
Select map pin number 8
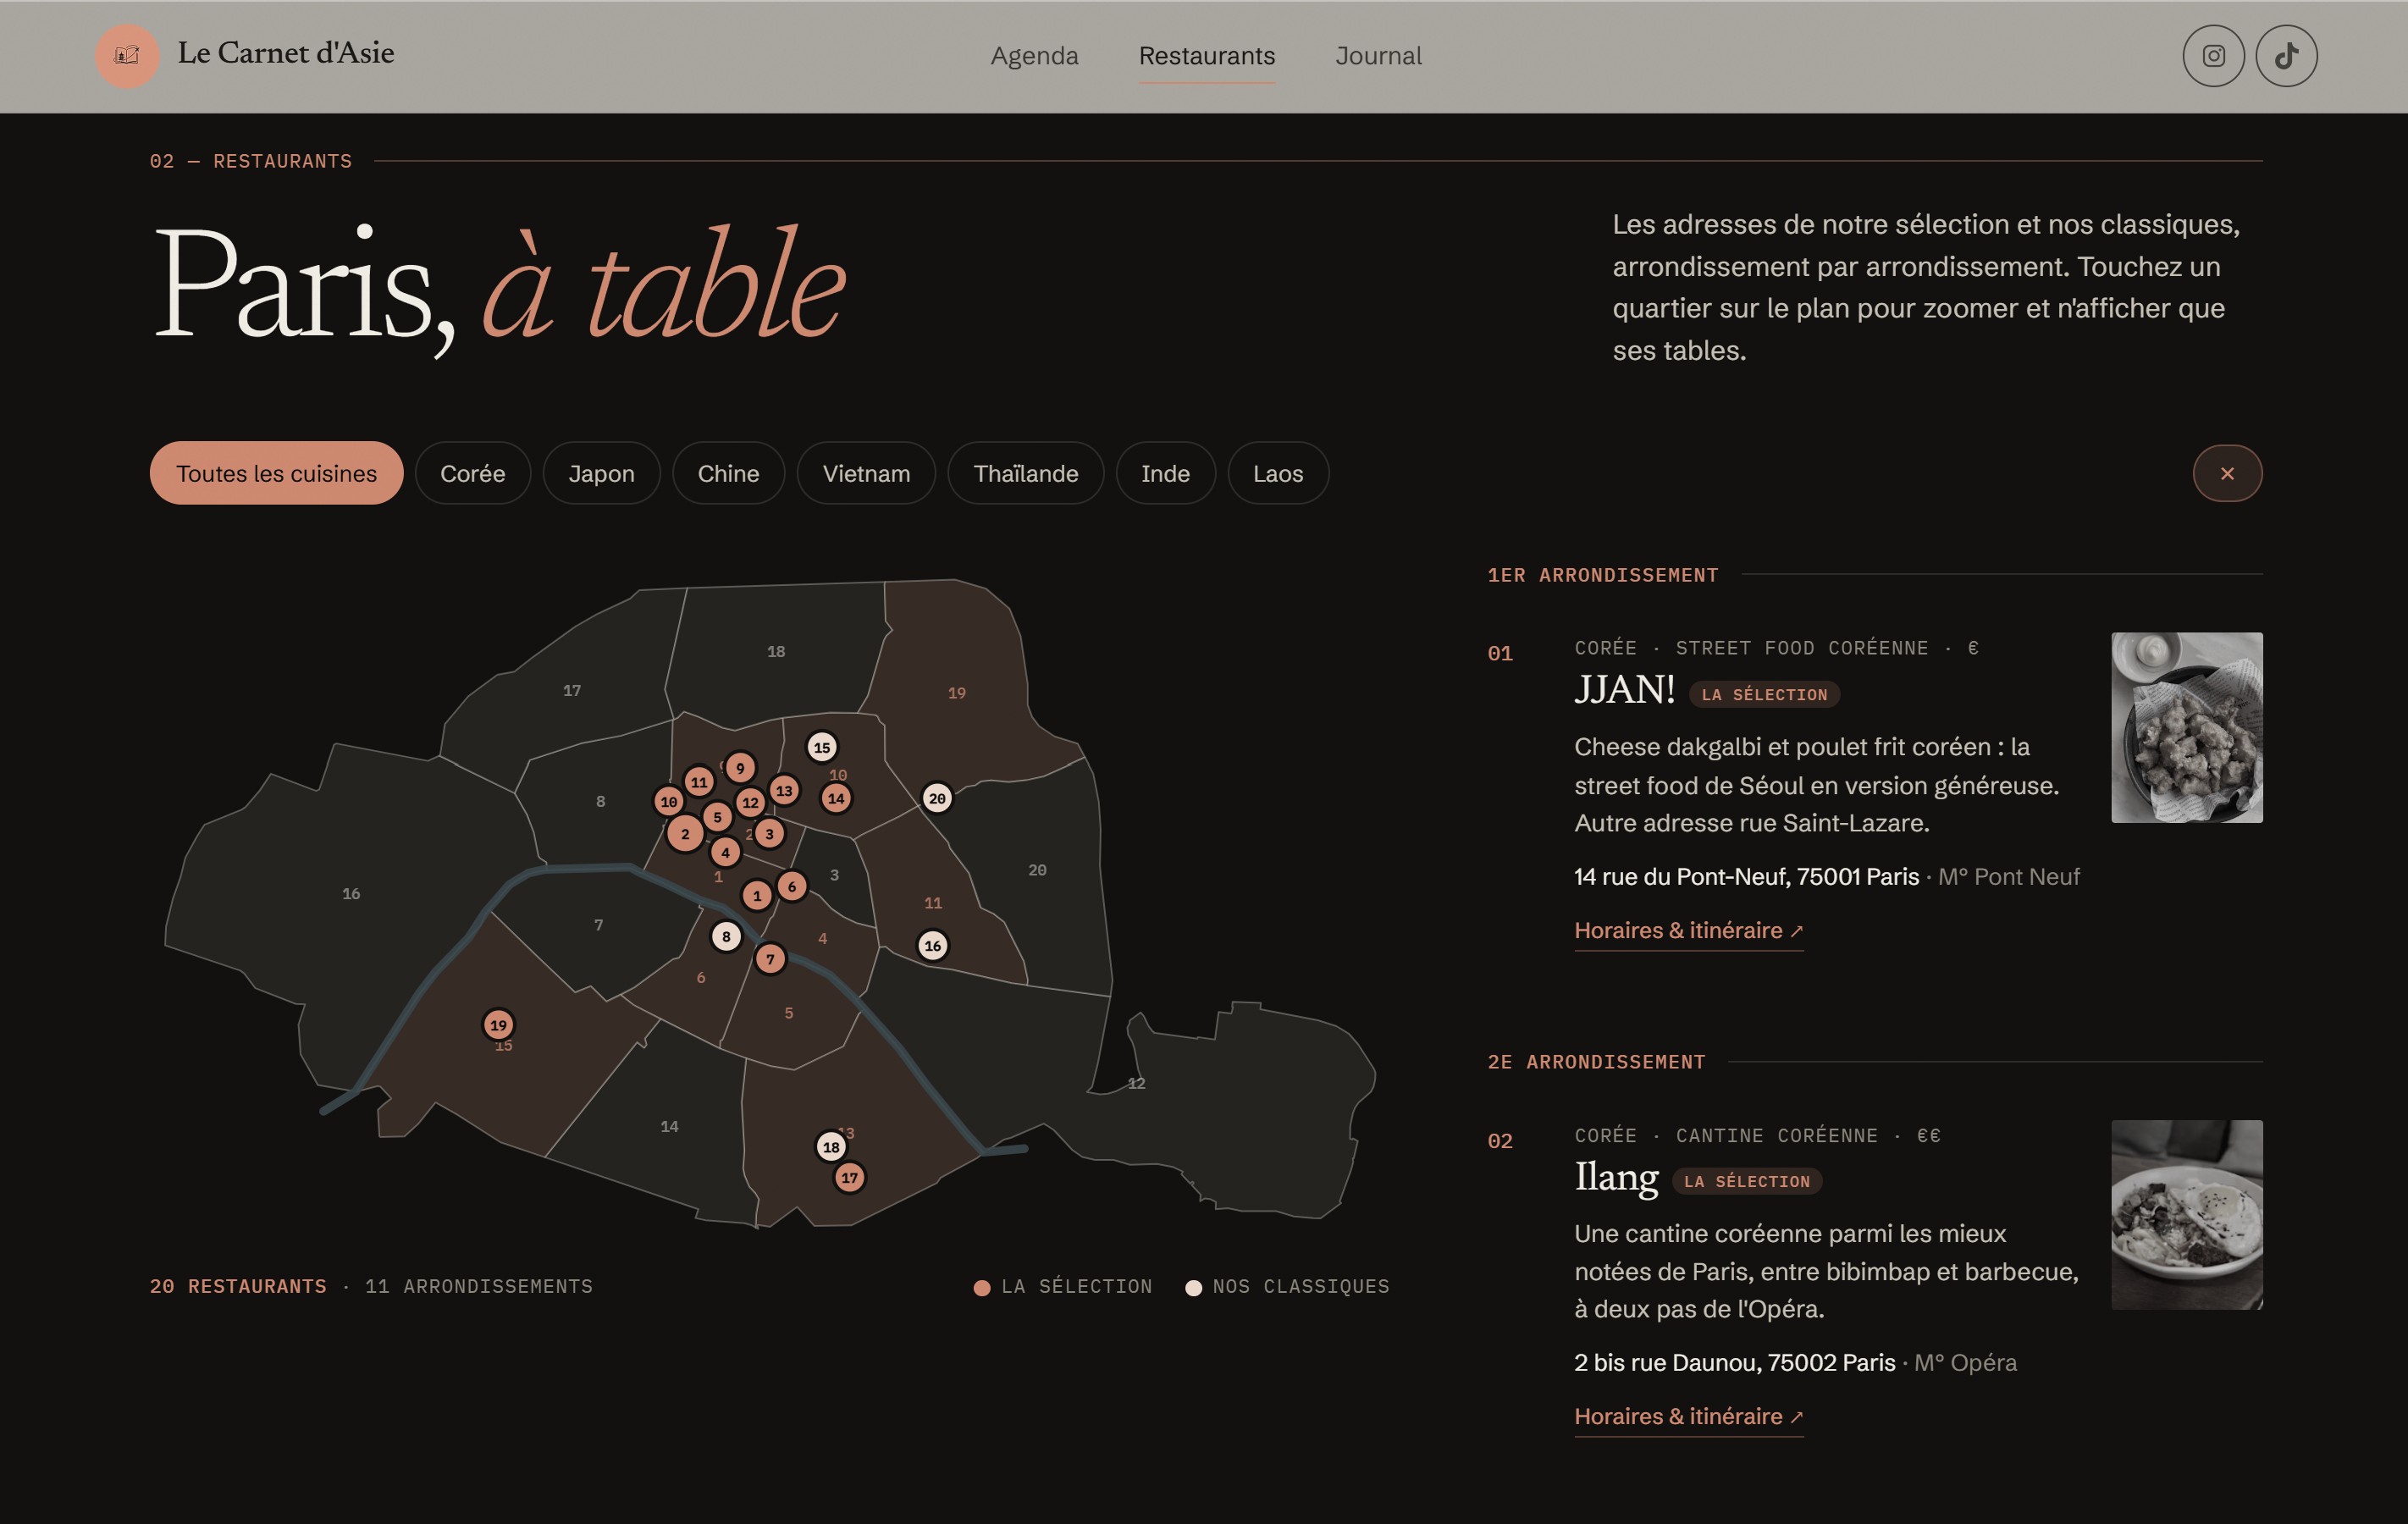(726, 937)
